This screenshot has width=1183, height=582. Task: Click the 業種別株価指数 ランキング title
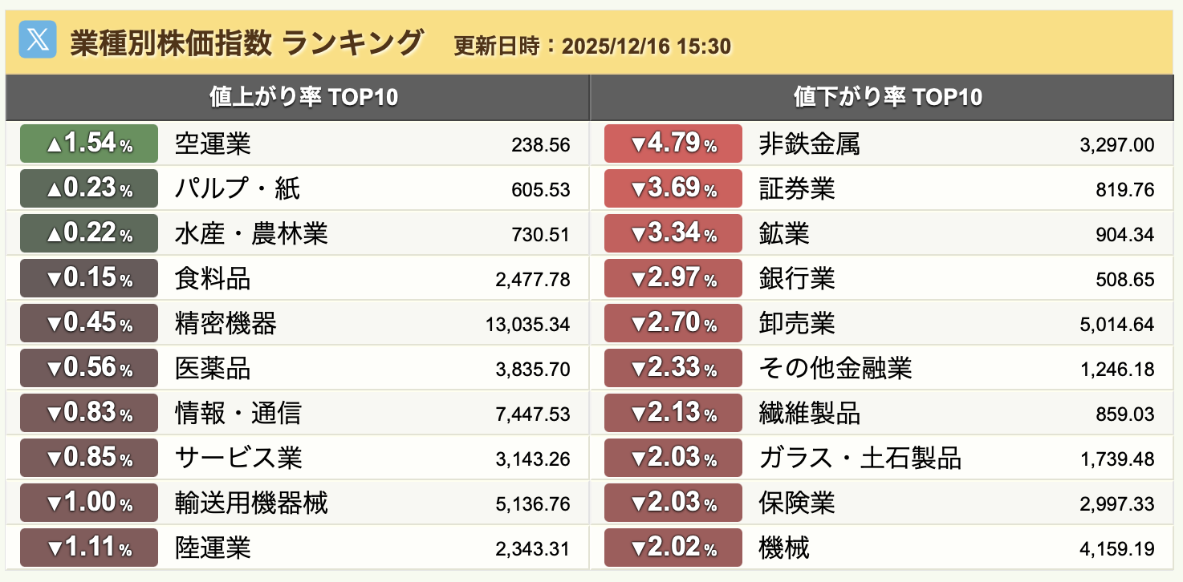point(246,42)
